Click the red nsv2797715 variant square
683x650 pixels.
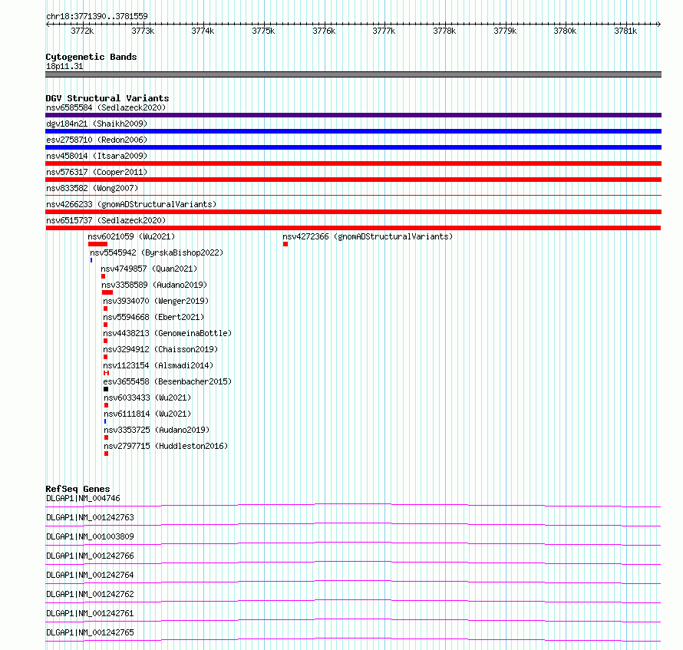point(106,454)
